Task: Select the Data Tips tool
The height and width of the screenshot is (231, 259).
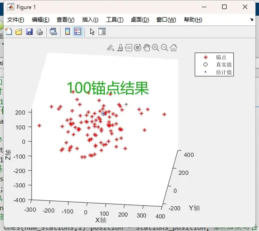Action: 129,48
